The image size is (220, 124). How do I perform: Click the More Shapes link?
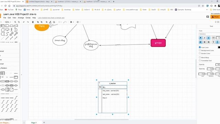[x=4, y=123]
